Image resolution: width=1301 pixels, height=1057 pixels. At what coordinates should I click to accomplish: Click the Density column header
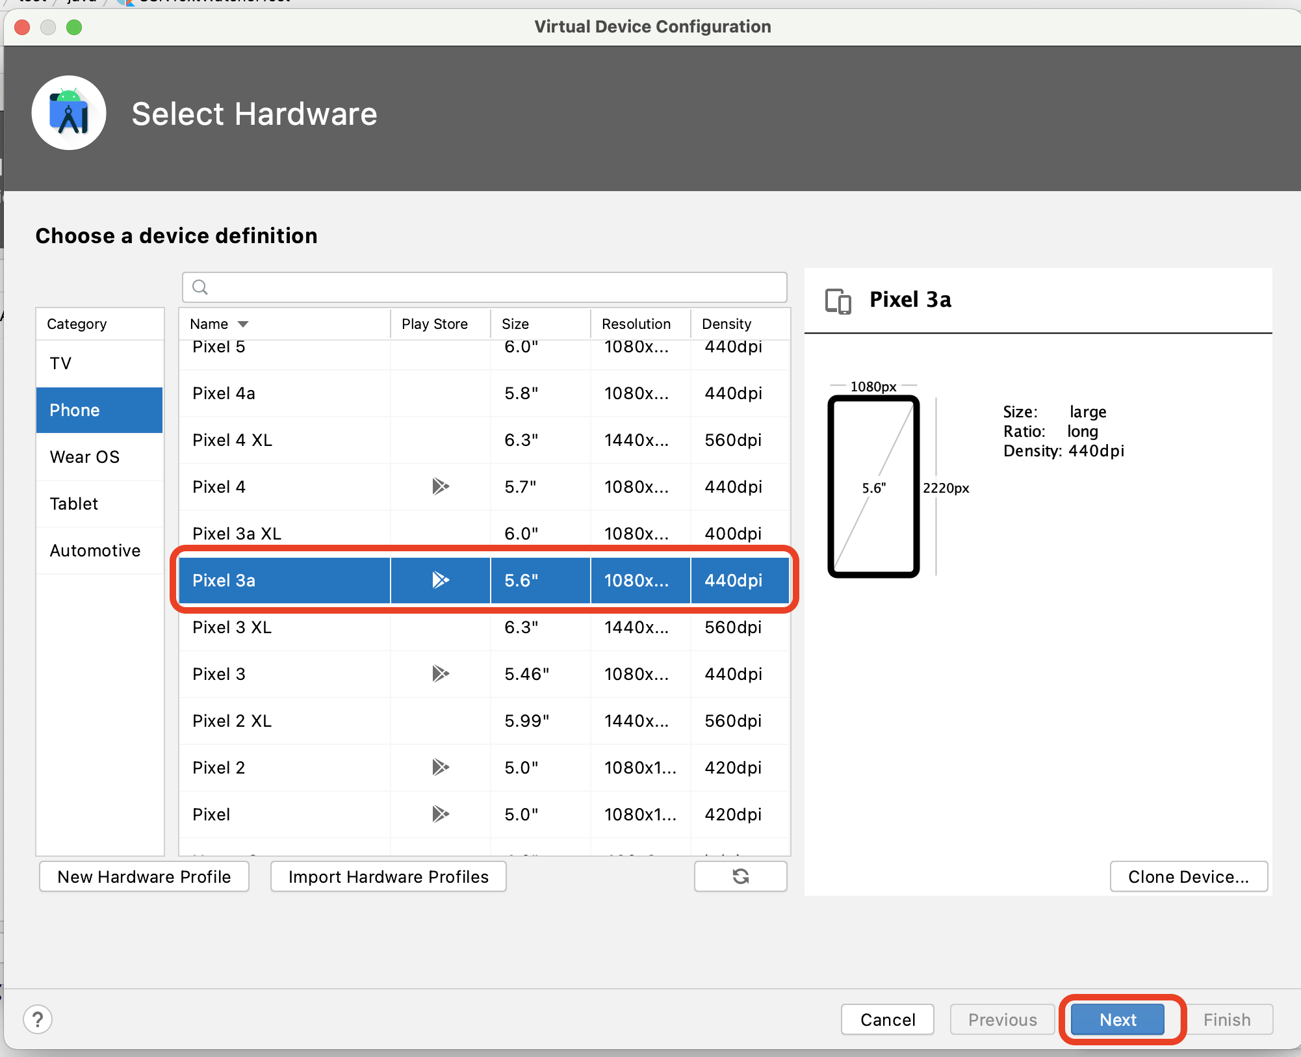pyautogui.click(x=726, y=324)
